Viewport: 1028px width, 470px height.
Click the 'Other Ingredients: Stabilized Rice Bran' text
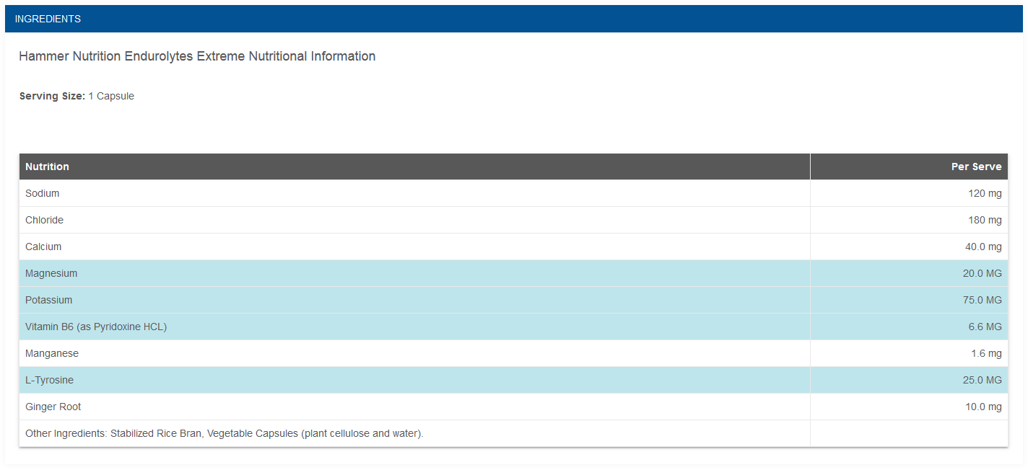point(113,433)
